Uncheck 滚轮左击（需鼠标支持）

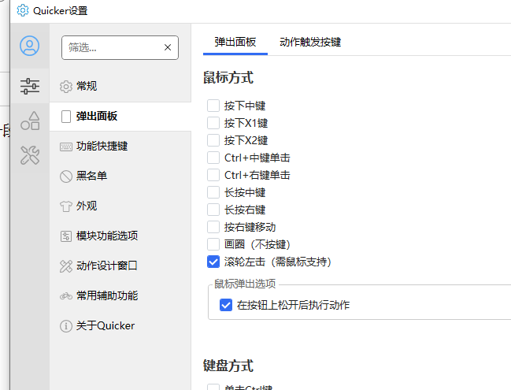coord(213,262)
